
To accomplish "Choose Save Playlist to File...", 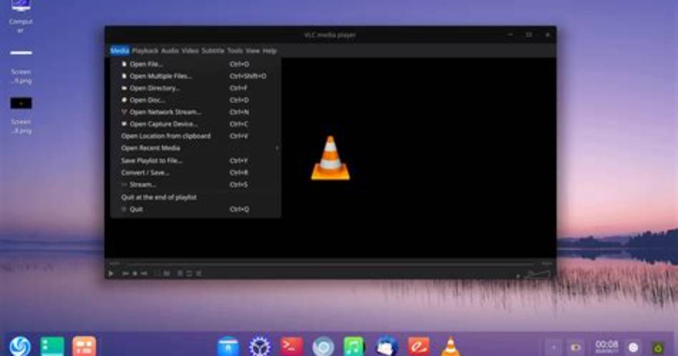I will tap(196, 160).
